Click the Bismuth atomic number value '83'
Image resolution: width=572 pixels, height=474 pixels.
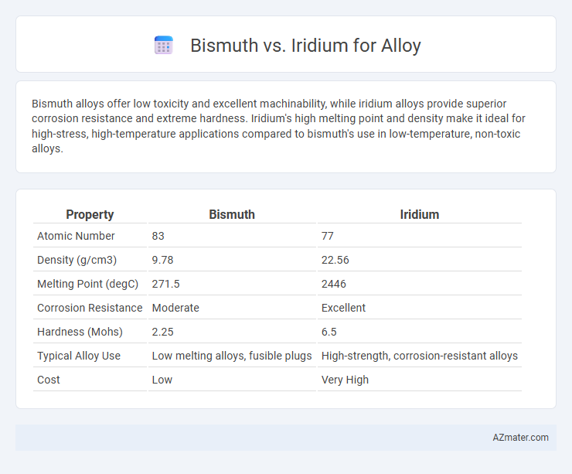[x=158, y=236]
